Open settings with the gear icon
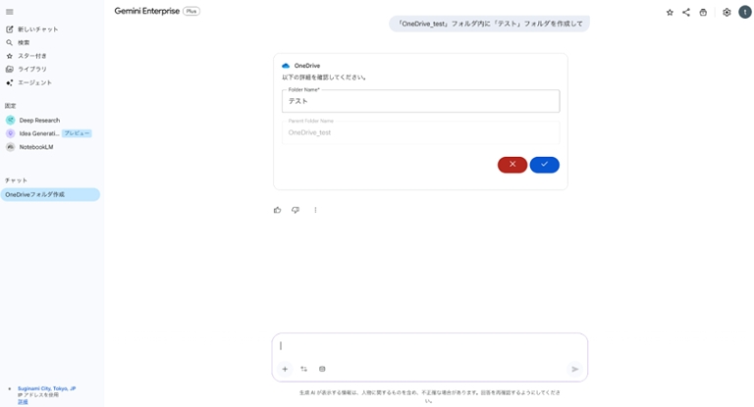 (727, 13)
